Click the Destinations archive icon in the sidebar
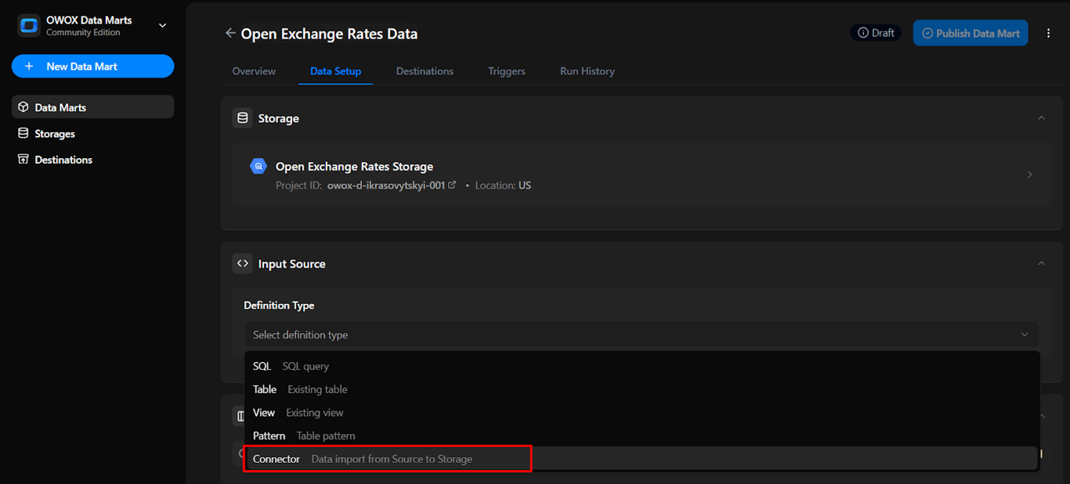This screenshot has width=1070, height=484. tap(23, 160)
